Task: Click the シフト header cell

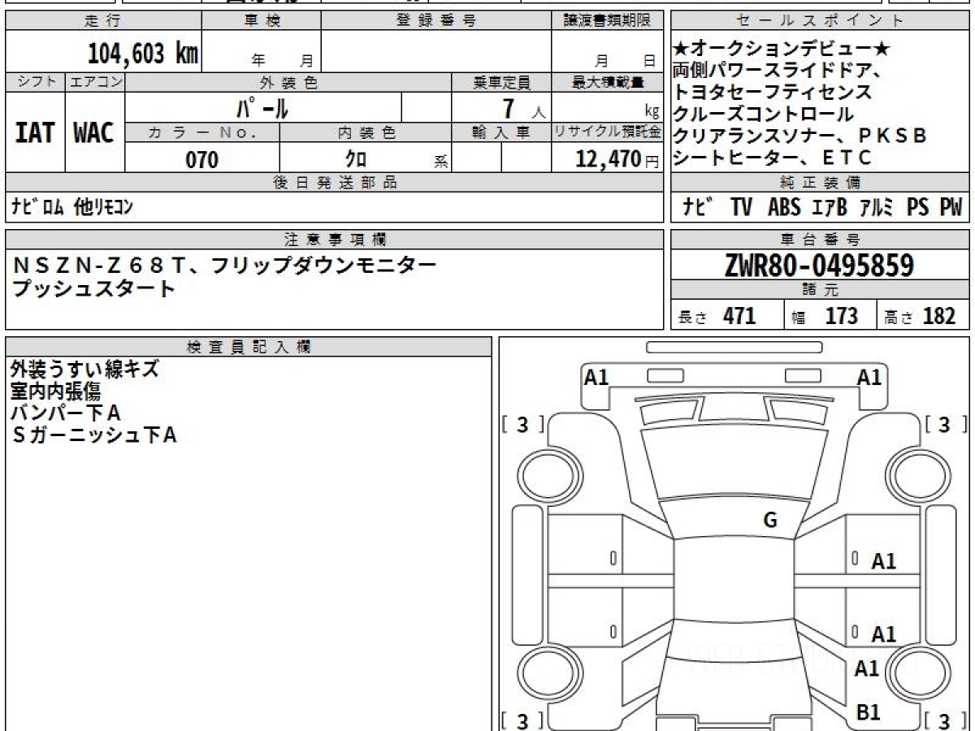Action: pyautogui.click(x=35, y=82)
